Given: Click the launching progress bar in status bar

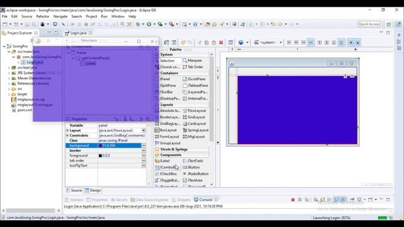Looking at the screenshot, I should tap(382, 218).
